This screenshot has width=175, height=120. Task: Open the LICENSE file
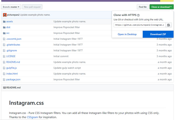pyautogui.click(x=11, y=56)
